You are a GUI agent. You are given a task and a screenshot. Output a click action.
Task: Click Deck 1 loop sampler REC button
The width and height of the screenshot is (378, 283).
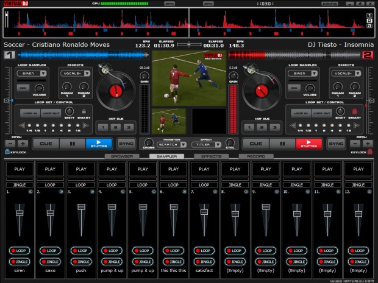[23, 88]
